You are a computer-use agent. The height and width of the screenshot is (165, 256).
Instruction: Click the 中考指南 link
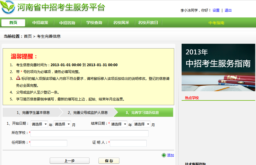pyautogui.click(x=216, y=23)
